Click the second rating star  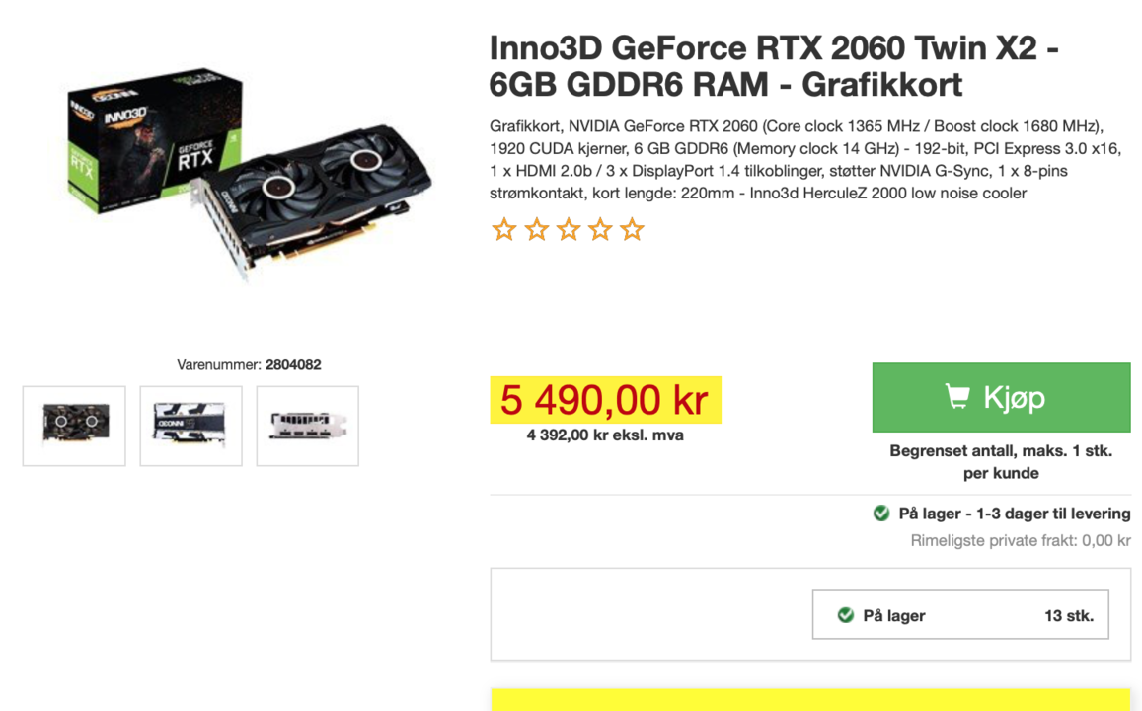click(x=536, y=230)
